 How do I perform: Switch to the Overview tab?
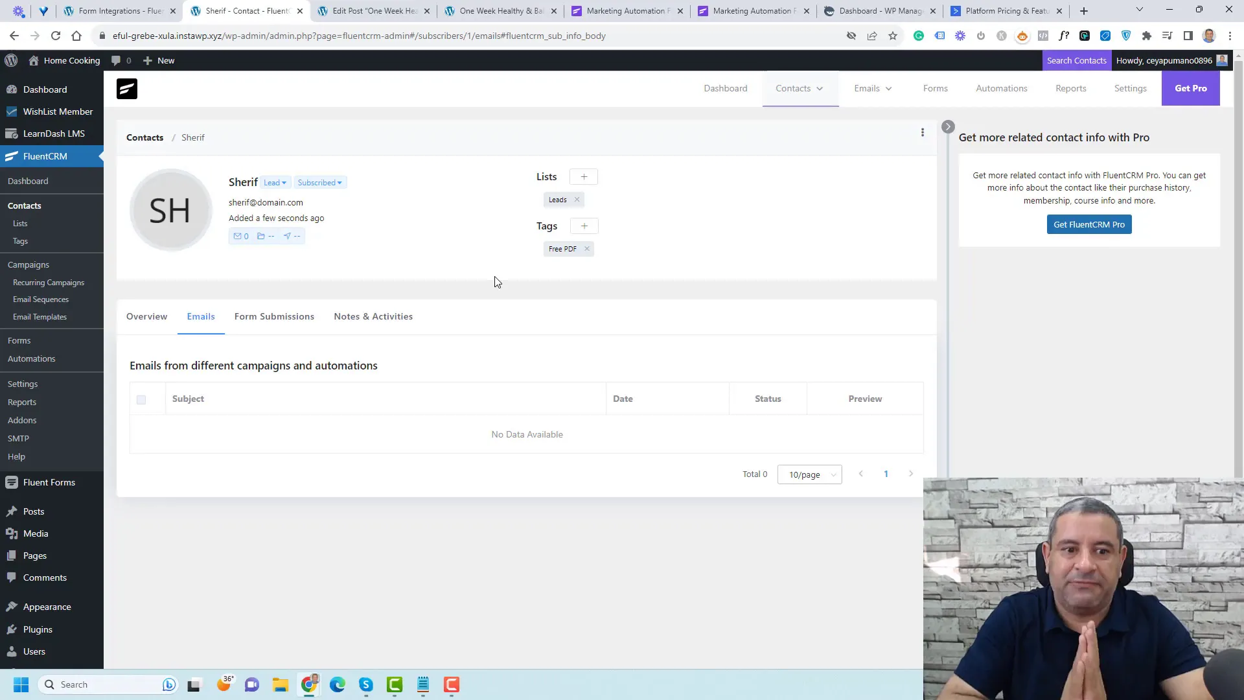[x=147, y=316]
